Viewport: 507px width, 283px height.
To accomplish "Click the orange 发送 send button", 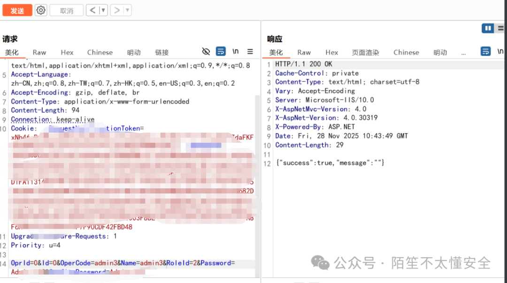I will (x=17, y=10).
